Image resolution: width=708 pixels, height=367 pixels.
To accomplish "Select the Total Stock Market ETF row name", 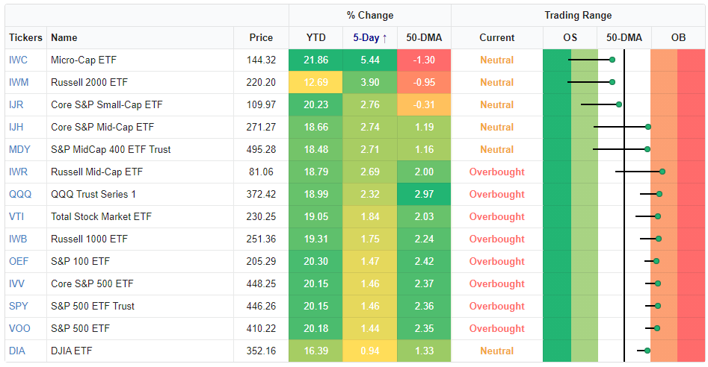I will click(99, 216).
